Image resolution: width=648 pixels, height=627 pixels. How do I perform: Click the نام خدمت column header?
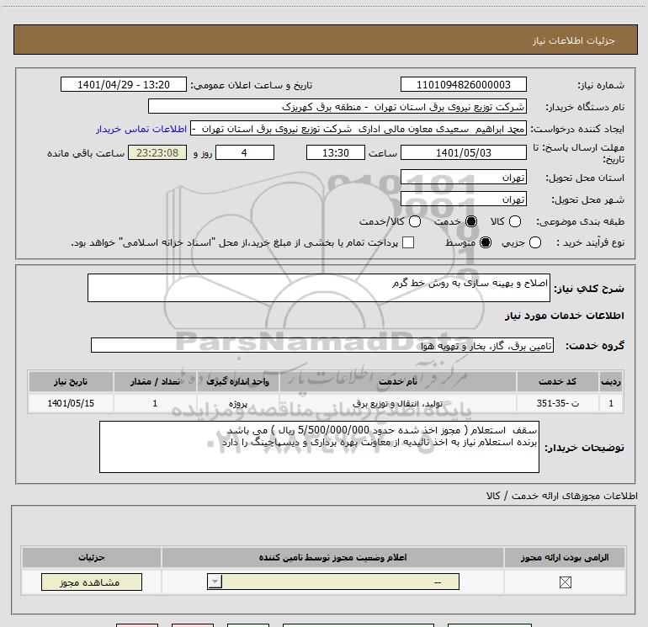click(398, 381)
